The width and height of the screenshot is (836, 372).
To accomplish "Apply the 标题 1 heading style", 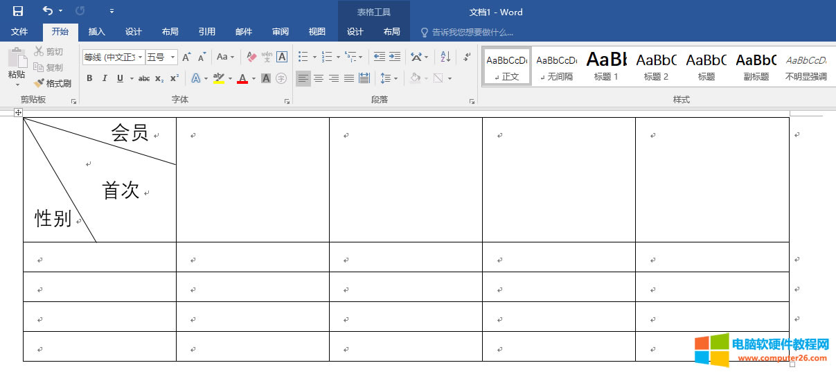I will click(606, 67).
